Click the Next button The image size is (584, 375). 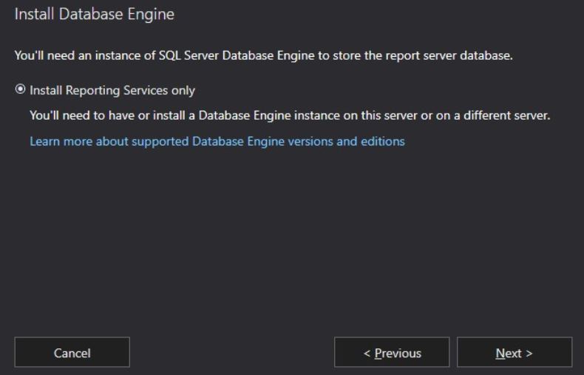[x=515, y=352]
